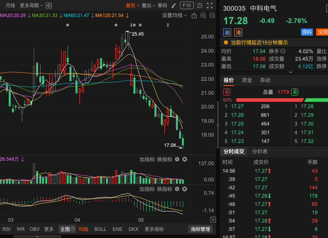Click the MA60:21.47 legend label
Screen dimensions: 328x238
click(x=76, y=15)
